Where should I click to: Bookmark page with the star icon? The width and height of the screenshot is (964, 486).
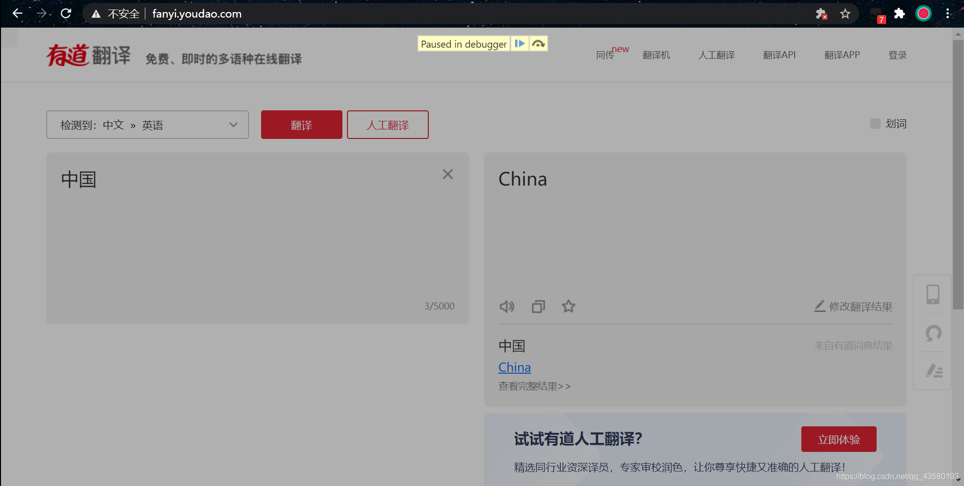[x=846, y=14]
